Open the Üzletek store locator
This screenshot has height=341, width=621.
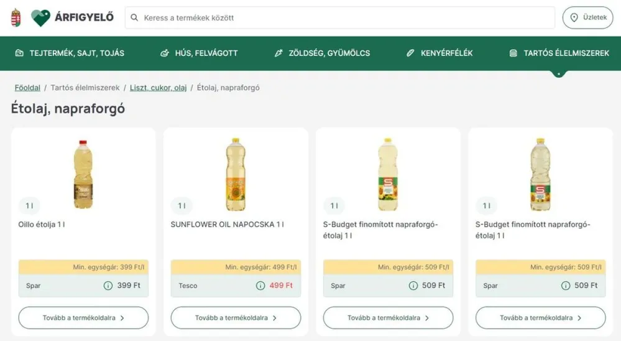click(587, 17)
